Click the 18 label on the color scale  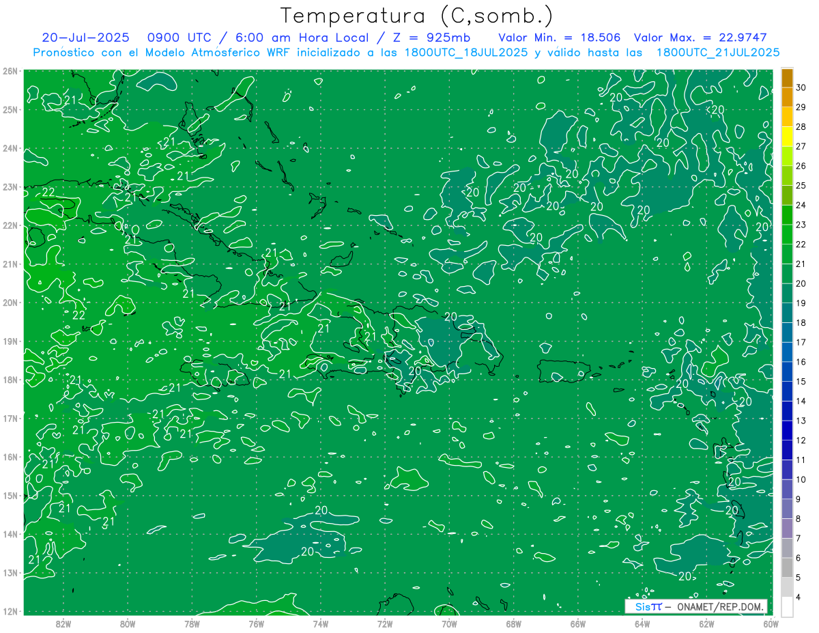[801, 323]
